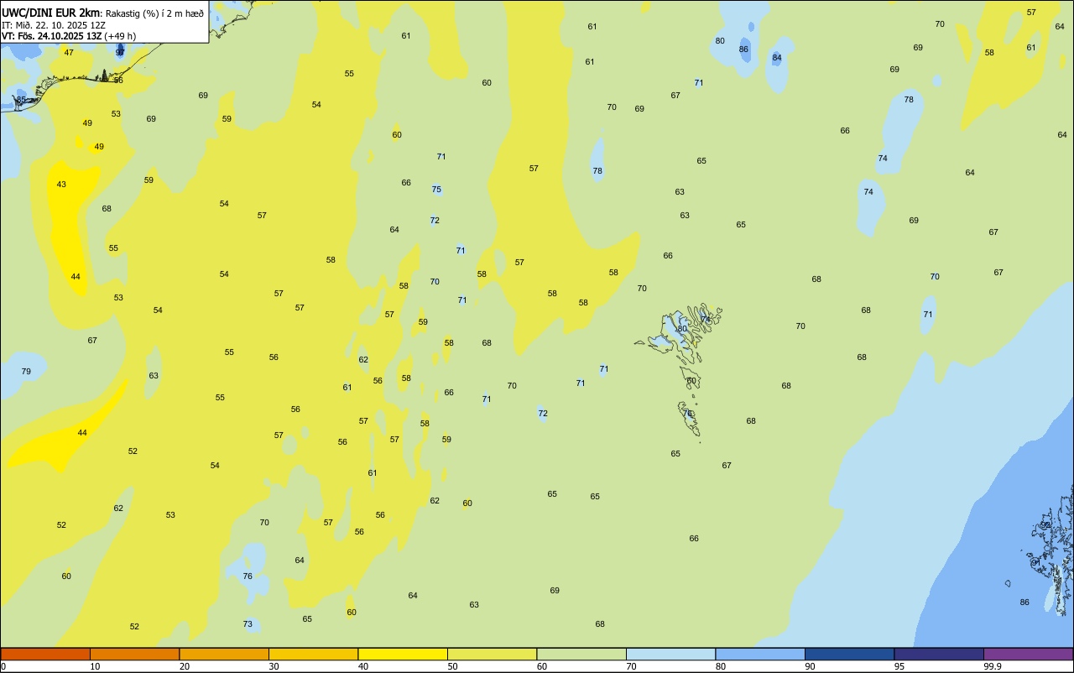Click the humidity value 47 on the map
The image size is (1074, 673).
click(x=69, y=53)
